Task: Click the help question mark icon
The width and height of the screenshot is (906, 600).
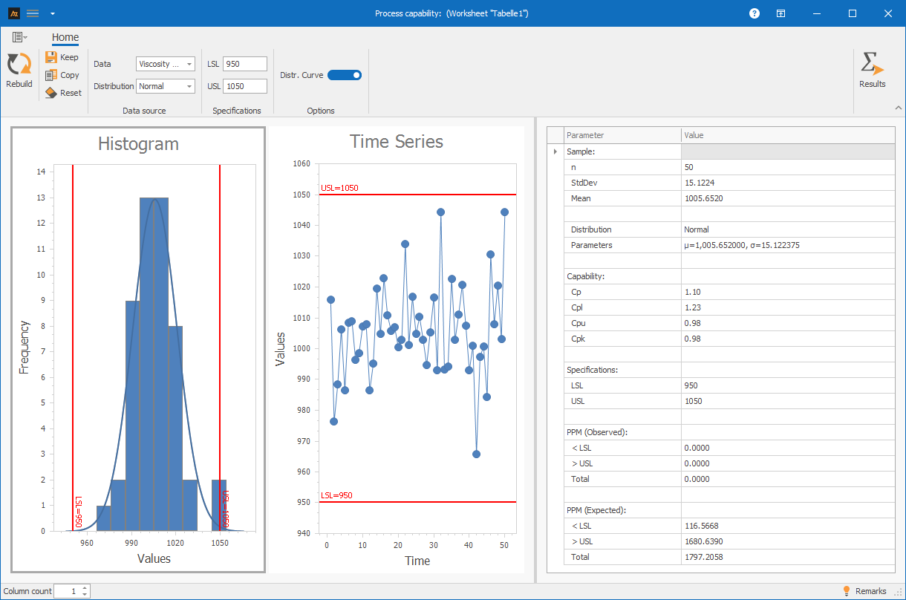Action: (754, 13)
